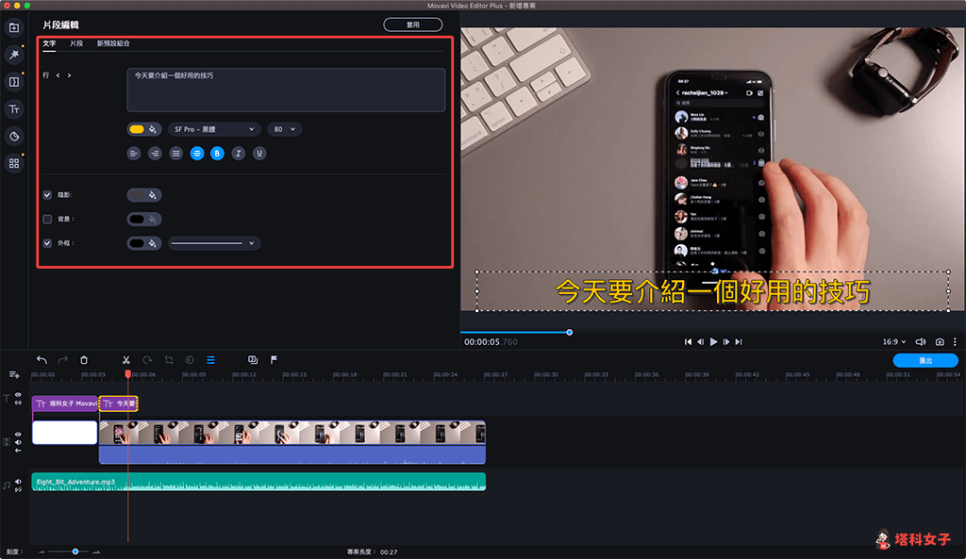Underline the title text
This screenshot has height=559, width=966.
(259, 153)
